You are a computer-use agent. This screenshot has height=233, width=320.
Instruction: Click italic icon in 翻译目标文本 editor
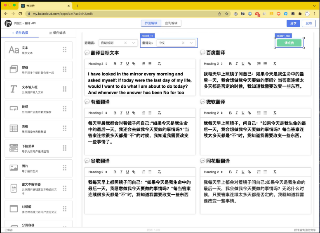(121, 64)
